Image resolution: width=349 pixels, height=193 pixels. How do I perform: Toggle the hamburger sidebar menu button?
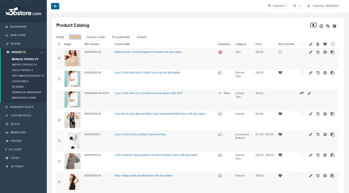click(55, 6)
